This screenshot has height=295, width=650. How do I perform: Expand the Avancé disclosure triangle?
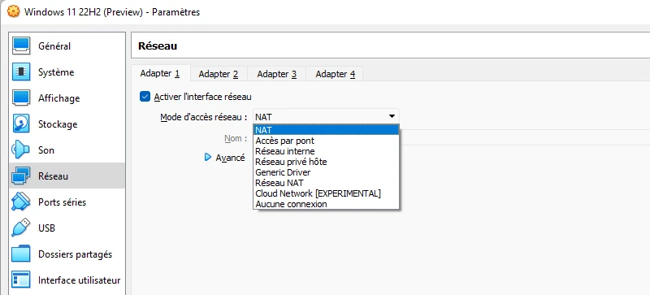[208, 157]
